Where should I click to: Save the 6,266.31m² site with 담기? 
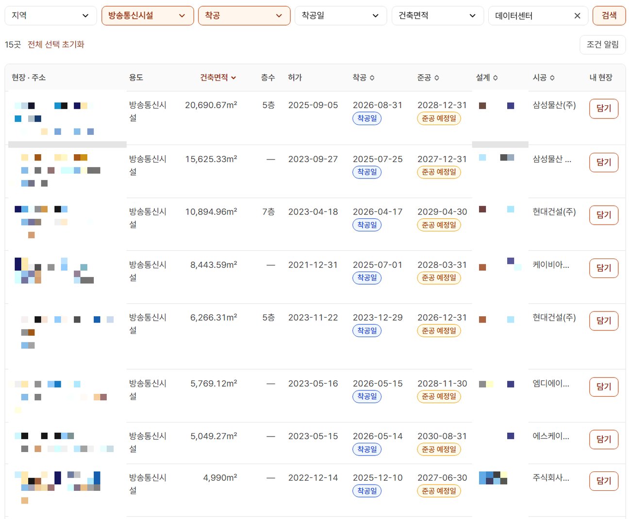pos(604,321)
